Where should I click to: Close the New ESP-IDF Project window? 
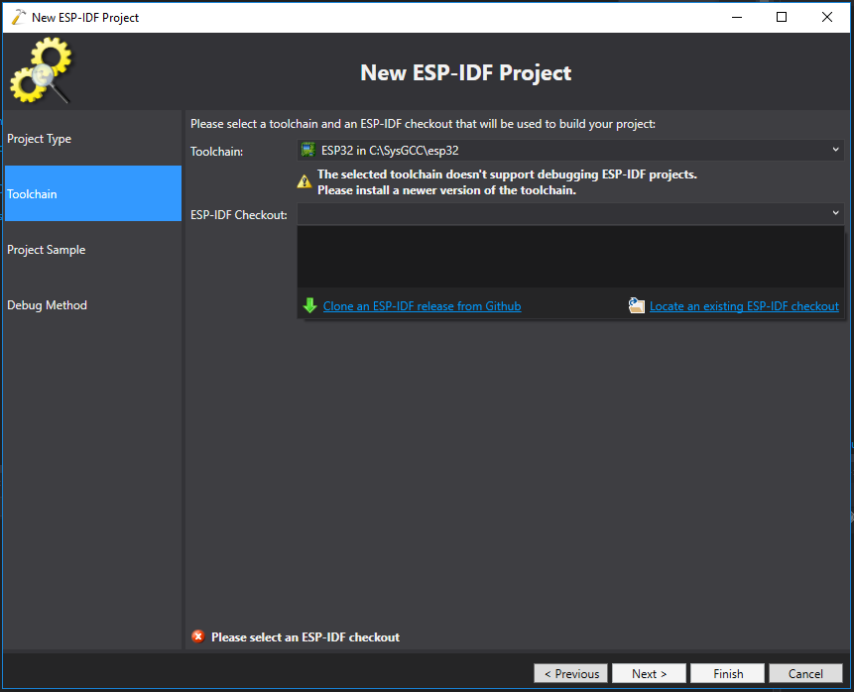827,17
